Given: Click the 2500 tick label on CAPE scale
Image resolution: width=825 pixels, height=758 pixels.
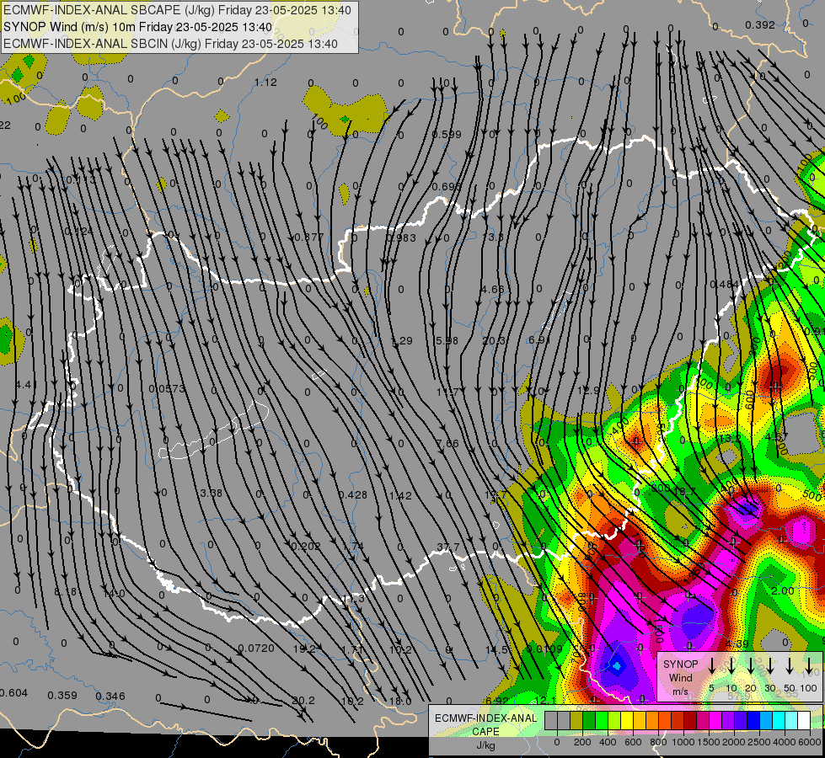Looking at the screenshot, I should 759,742.
